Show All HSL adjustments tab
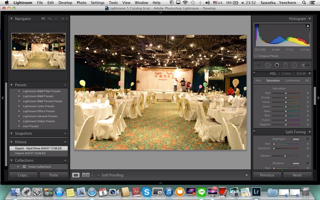This screenshot has width=320, height=200. pos(307,80)
